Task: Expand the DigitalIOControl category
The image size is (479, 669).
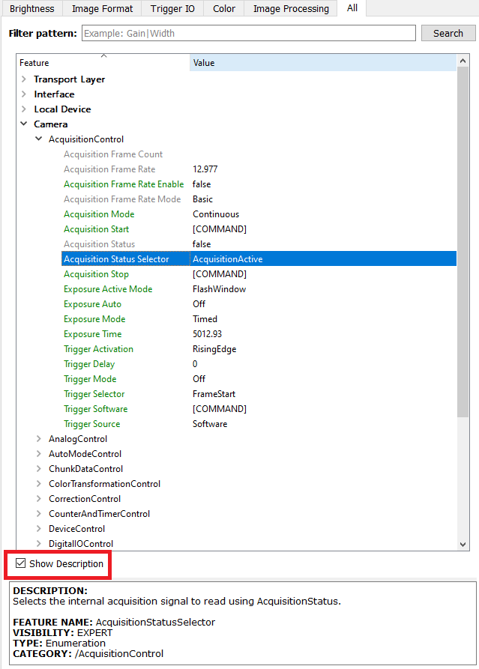Action: [39, 544]
